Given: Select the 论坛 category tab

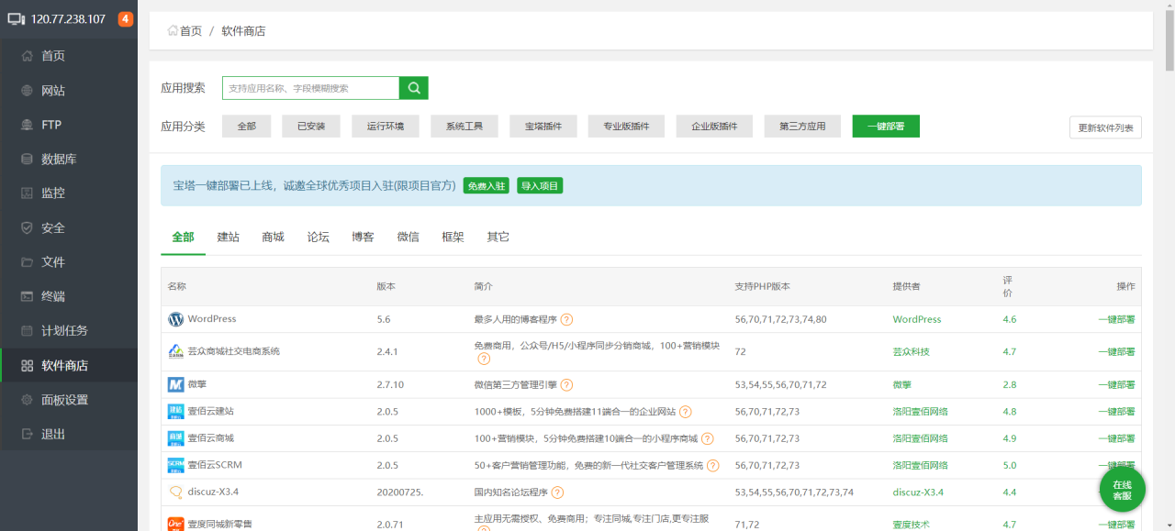Looking at the screenshot, I should pos(318,237).
